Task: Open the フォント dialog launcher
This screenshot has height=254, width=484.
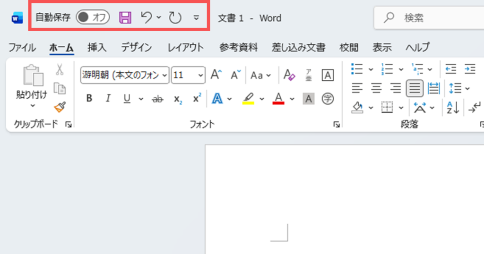Action: pos(337,125)
